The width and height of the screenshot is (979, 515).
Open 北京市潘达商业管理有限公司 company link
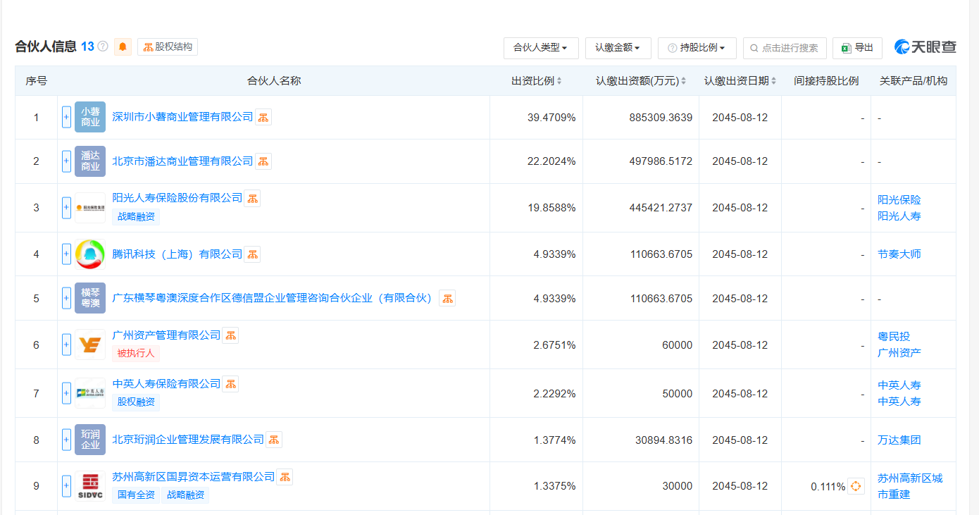point(182,161)
